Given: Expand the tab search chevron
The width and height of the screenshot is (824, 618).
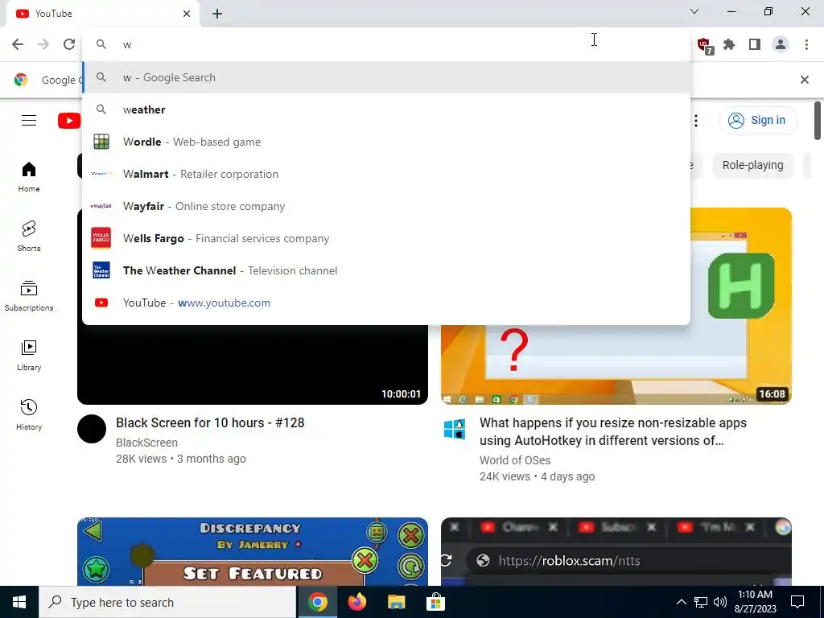Looking at the screenshot, I should tap(694, 11).
